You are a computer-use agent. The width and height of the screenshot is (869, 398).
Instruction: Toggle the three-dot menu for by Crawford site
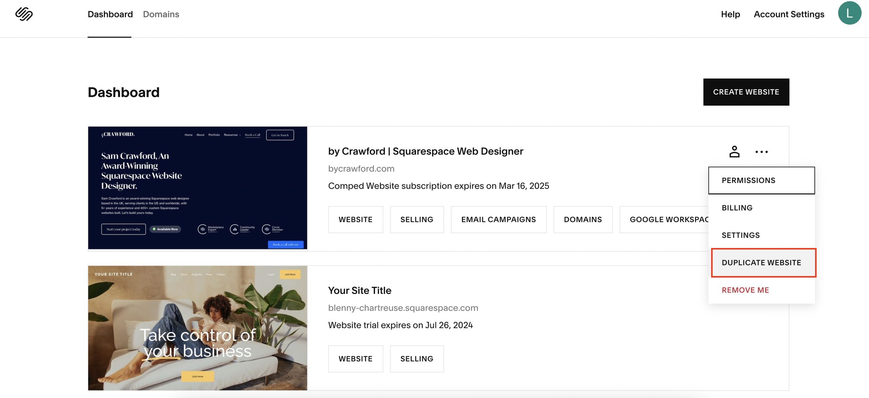click(761, 152)
